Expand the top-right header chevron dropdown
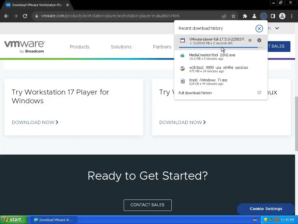The image size is (298, 224). click(x=277, y=28)
